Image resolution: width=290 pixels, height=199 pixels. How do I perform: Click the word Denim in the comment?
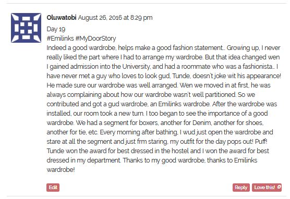coord(202,123)
